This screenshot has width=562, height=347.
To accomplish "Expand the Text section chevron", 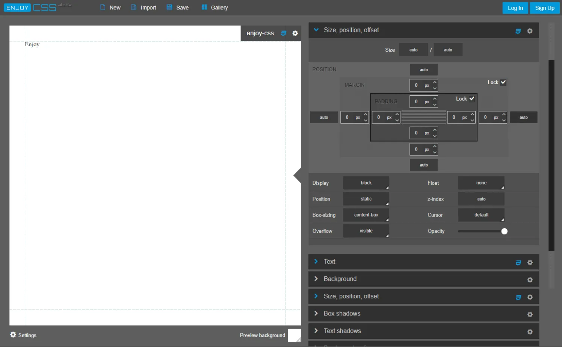I will [316, 261].
